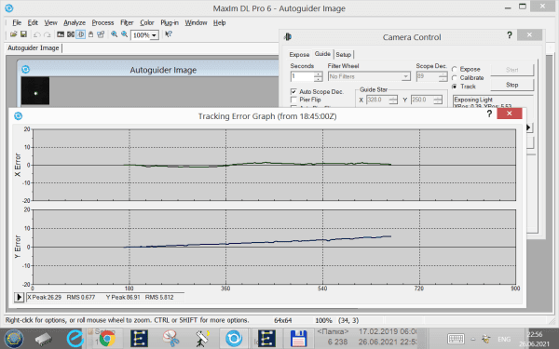Click the Guide Star X spinner arrows
This screenshot has width=559, height=349.
tap(393, 100)
